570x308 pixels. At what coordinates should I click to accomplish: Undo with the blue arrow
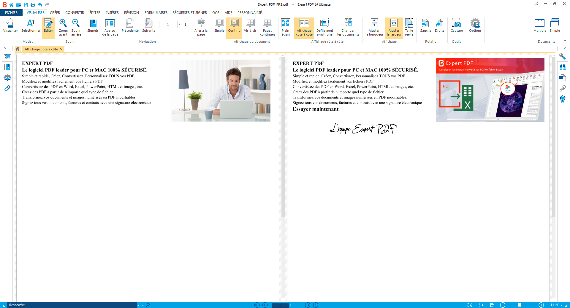(x=40, y=5)
